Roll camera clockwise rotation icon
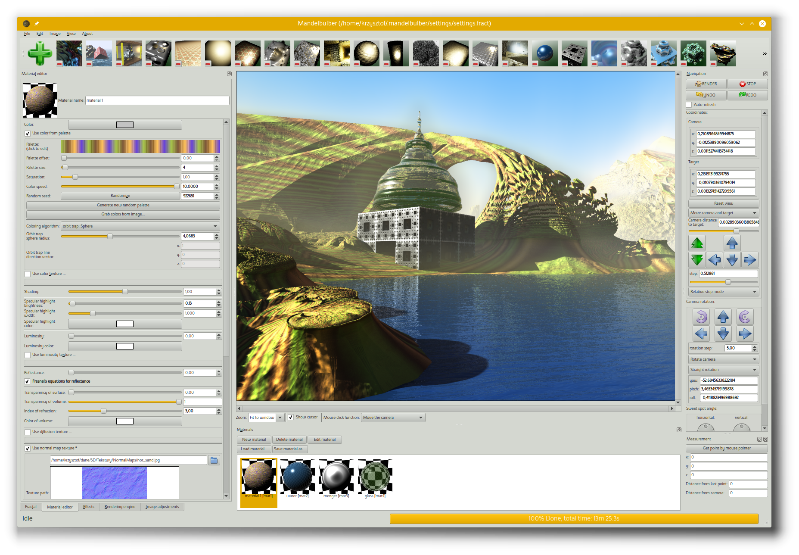Screen dimensions: 799x555 (x=745, y=317)
